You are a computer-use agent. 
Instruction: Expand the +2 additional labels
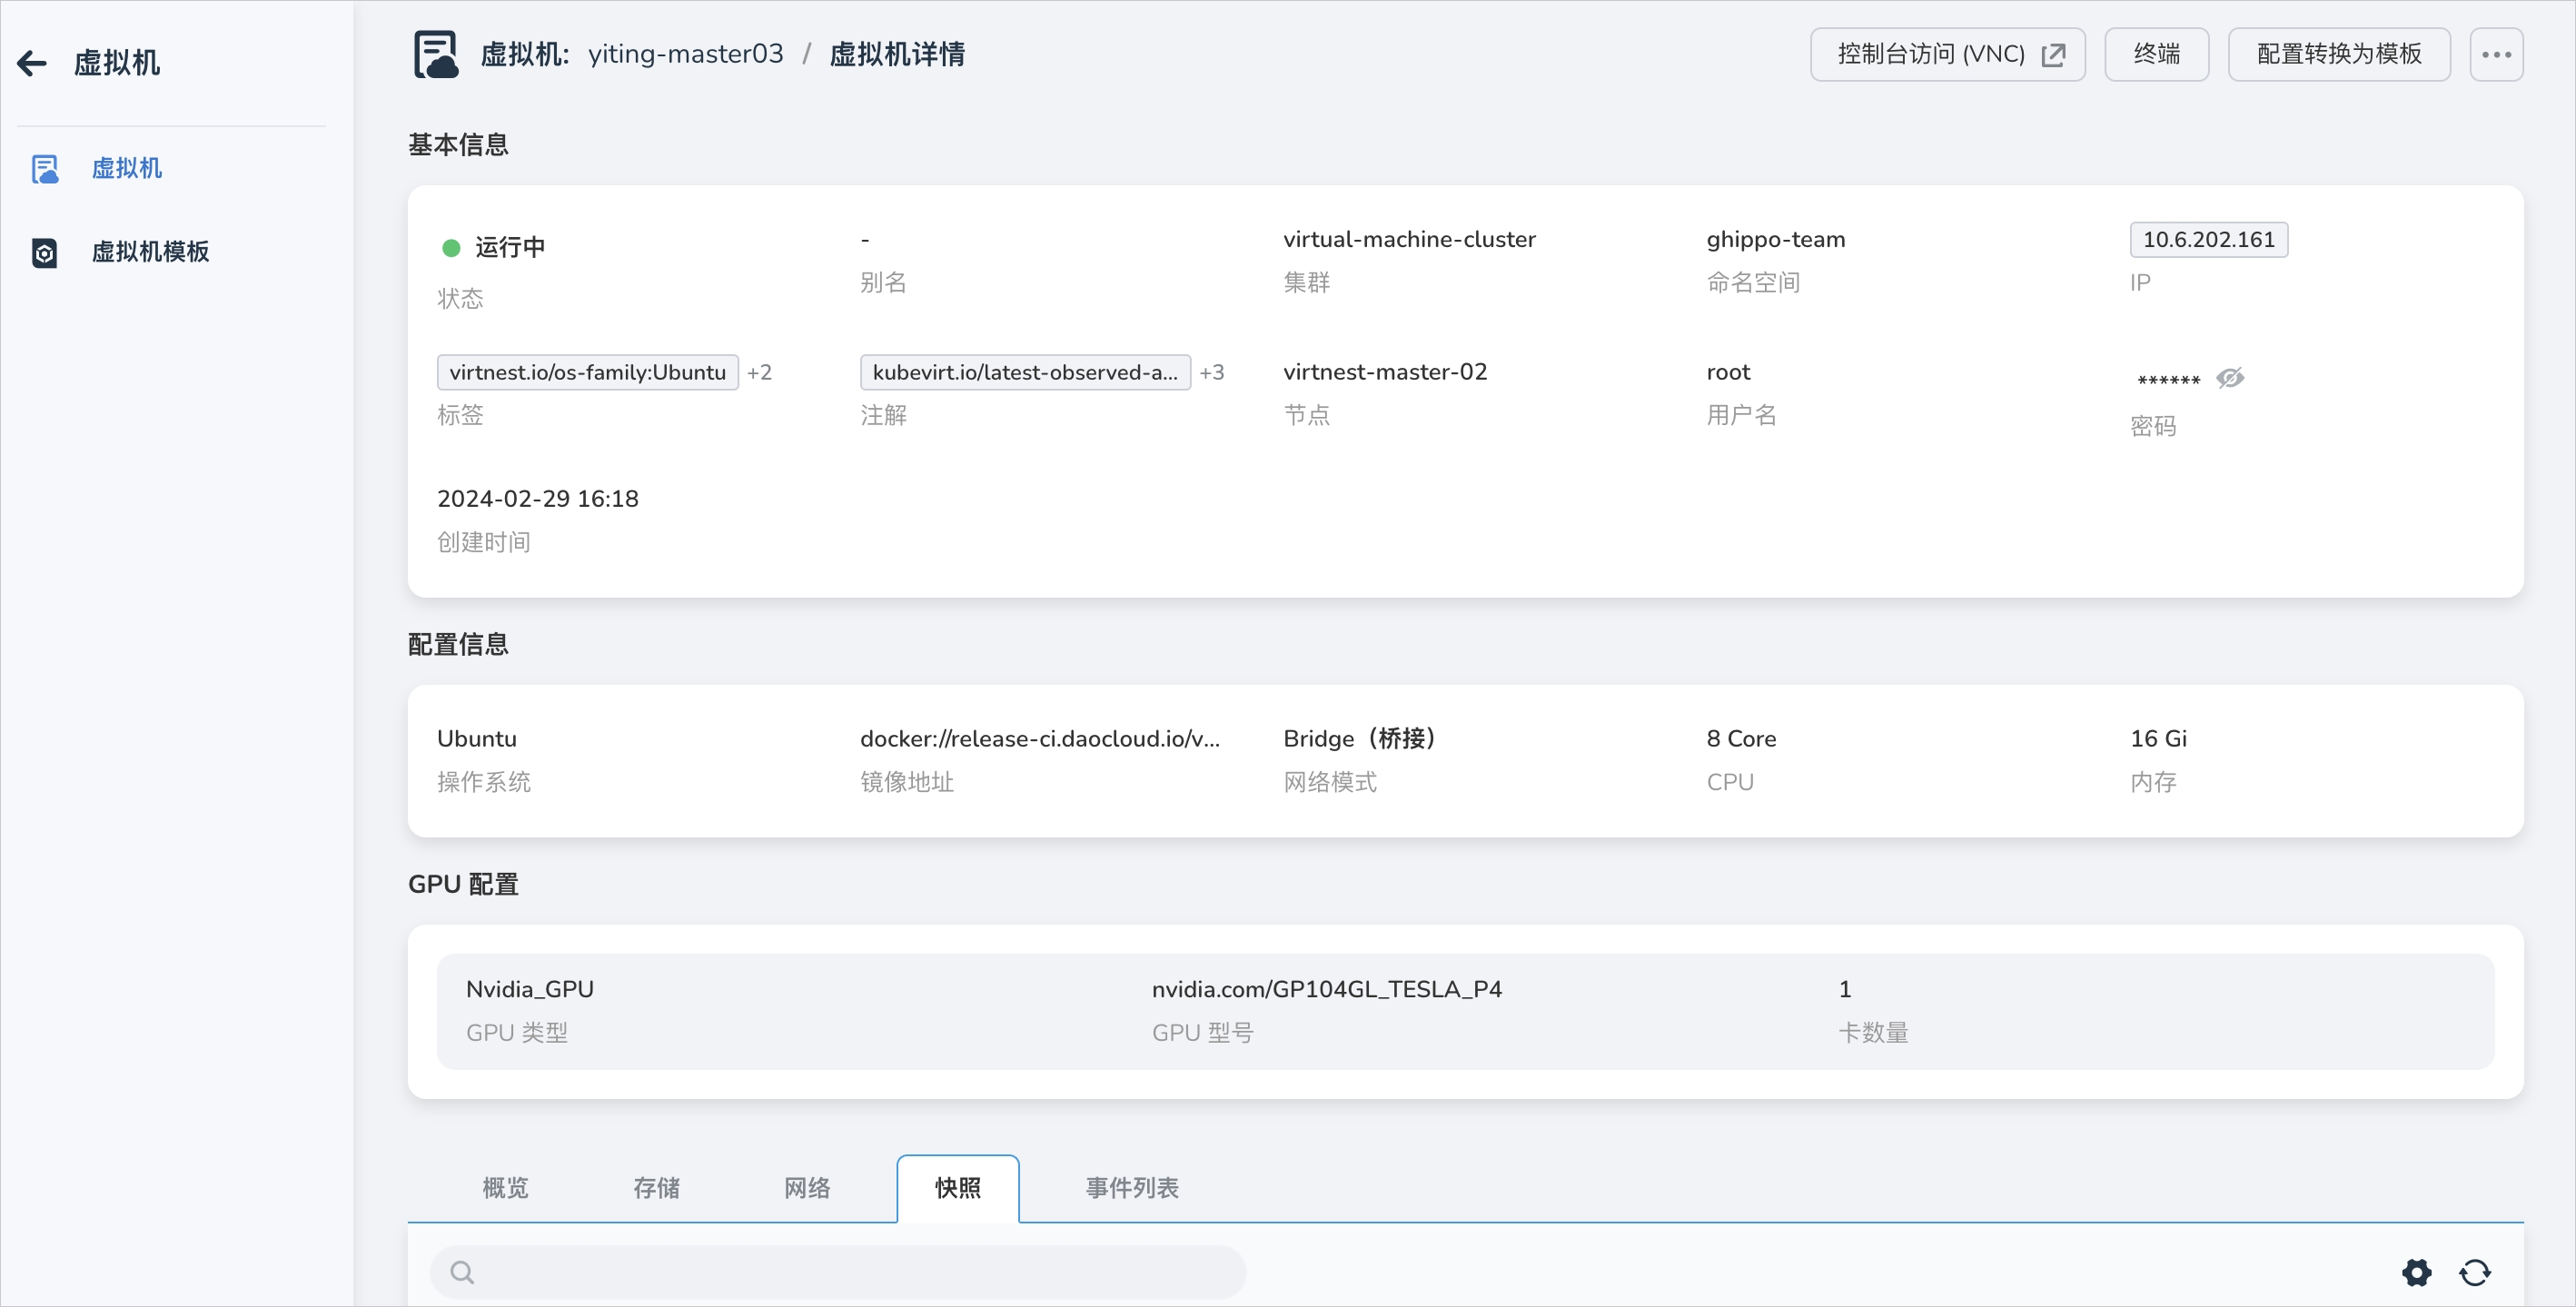pos(759,372)
